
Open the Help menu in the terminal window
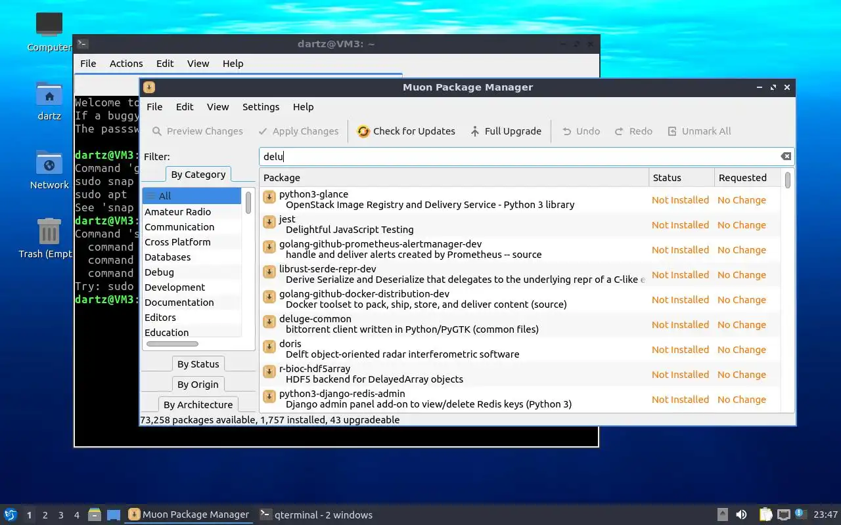(x=233, y=64)
